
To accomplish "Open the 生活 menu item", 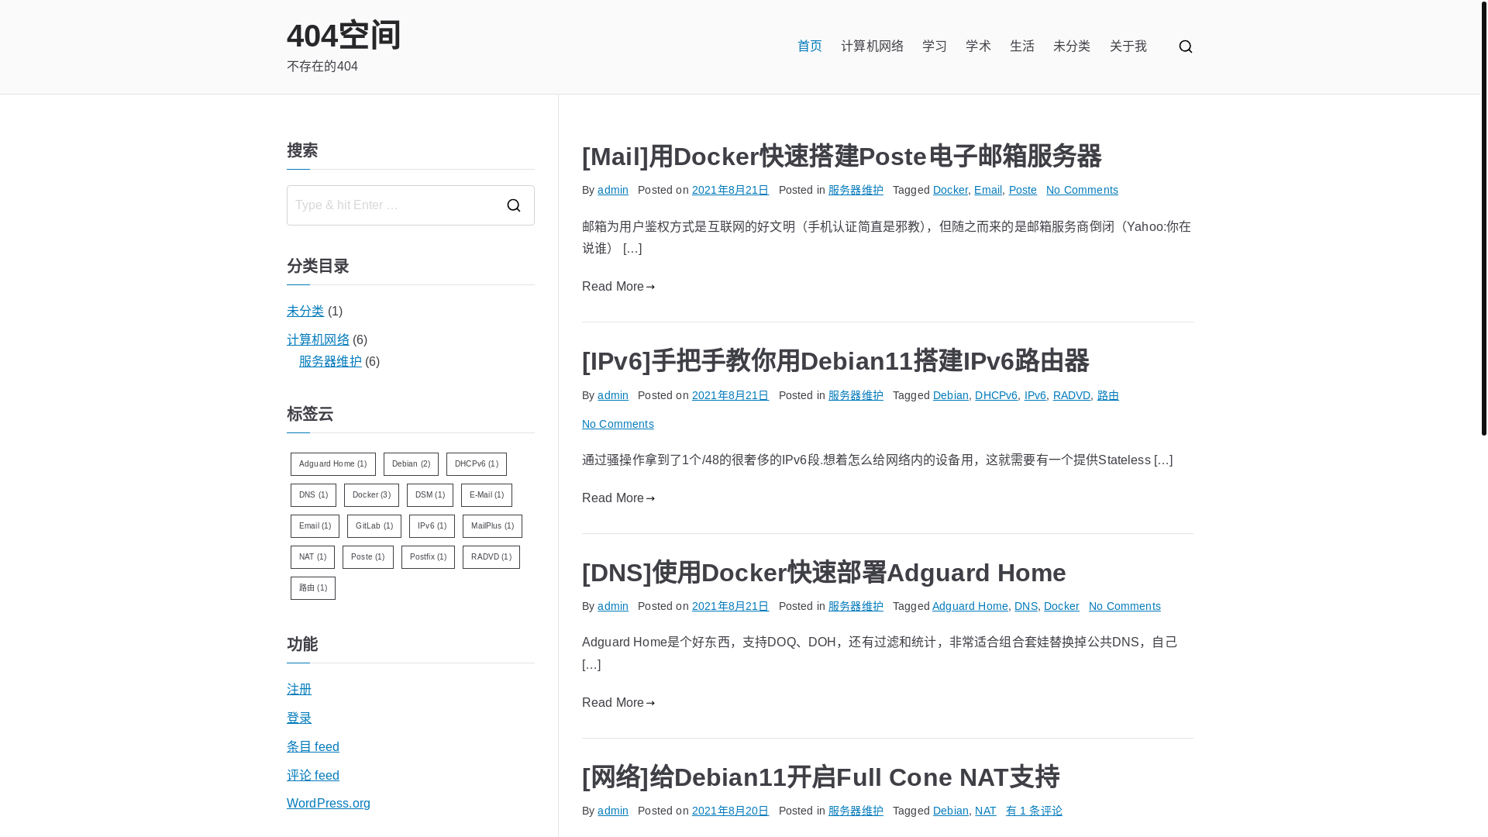I will 1021,46.
